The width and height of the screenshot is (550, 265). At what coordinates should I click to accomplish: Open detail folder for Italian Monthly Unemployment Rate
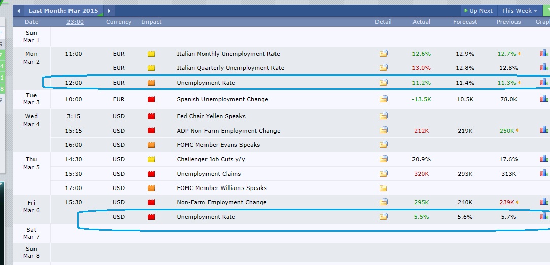click(x=383, y=54)
